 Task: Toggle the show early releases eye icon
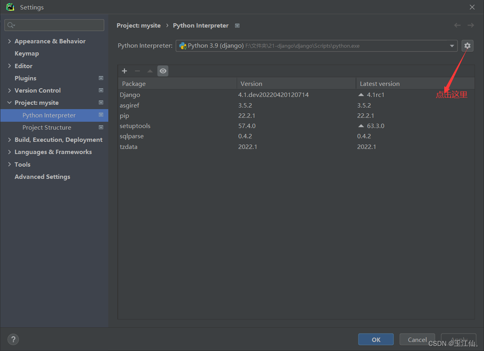click(163, 71)
